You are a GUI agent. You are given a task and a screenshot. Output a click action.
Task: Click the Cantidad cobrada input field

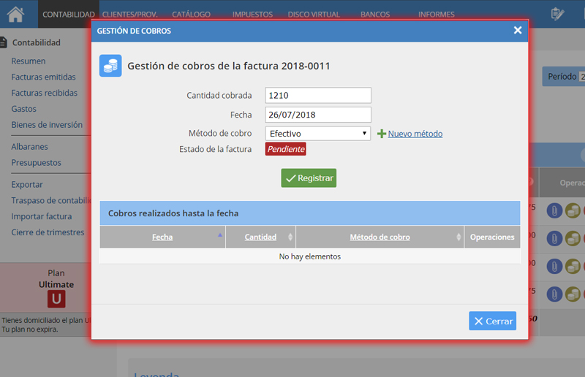318,96
